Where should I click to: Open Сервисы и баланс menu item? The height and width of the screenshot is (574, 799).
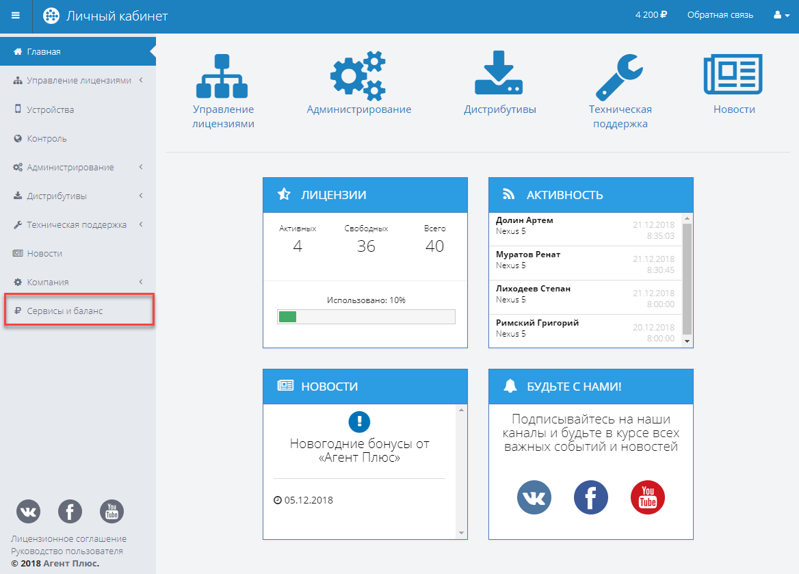(64, 311)
